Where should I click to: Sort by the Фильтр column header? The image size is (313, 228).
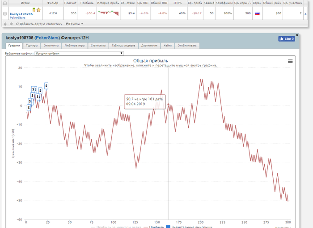pyautogui.click(x=53, y=3)
